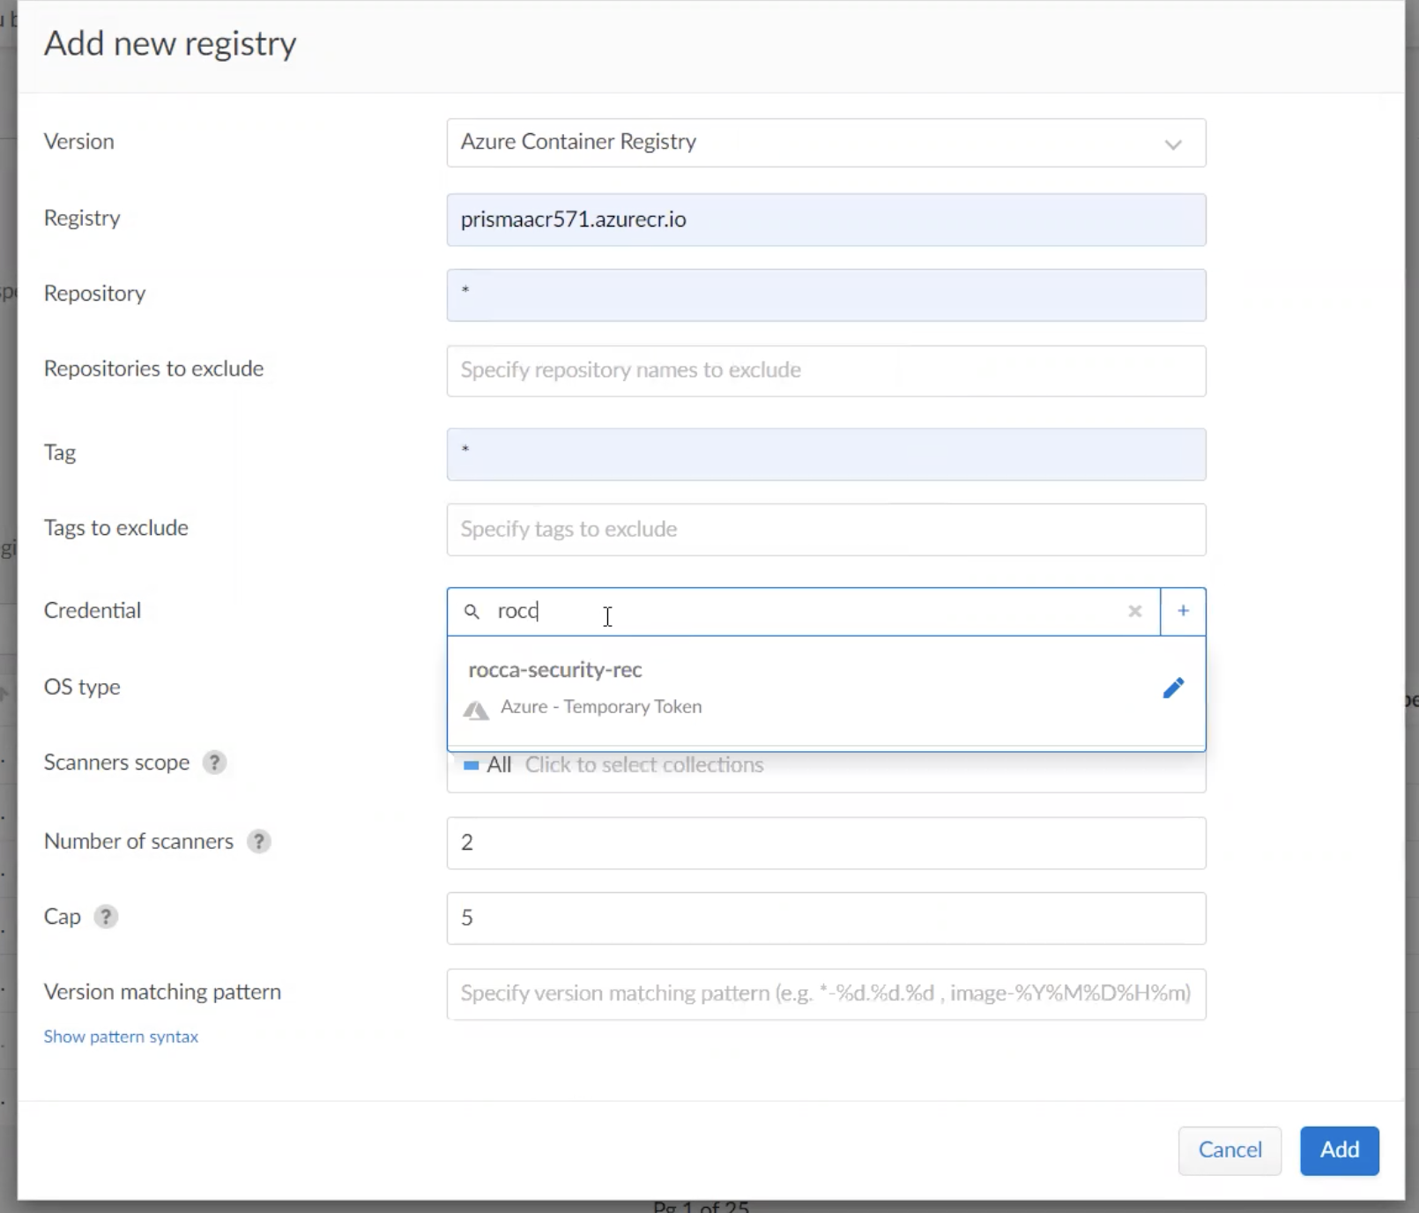Image resolution: width=1419 pixels, height=1213 pixels.
Task: Click help icon beside Number of scanners
Action: tap(258, 842)
